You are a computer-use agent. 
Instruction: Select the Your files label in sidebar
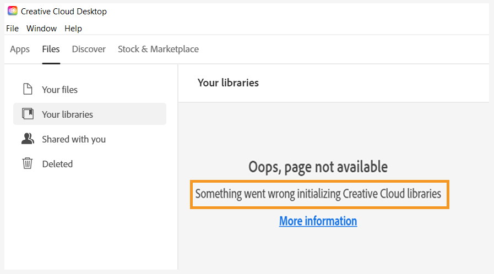[59, 90]
